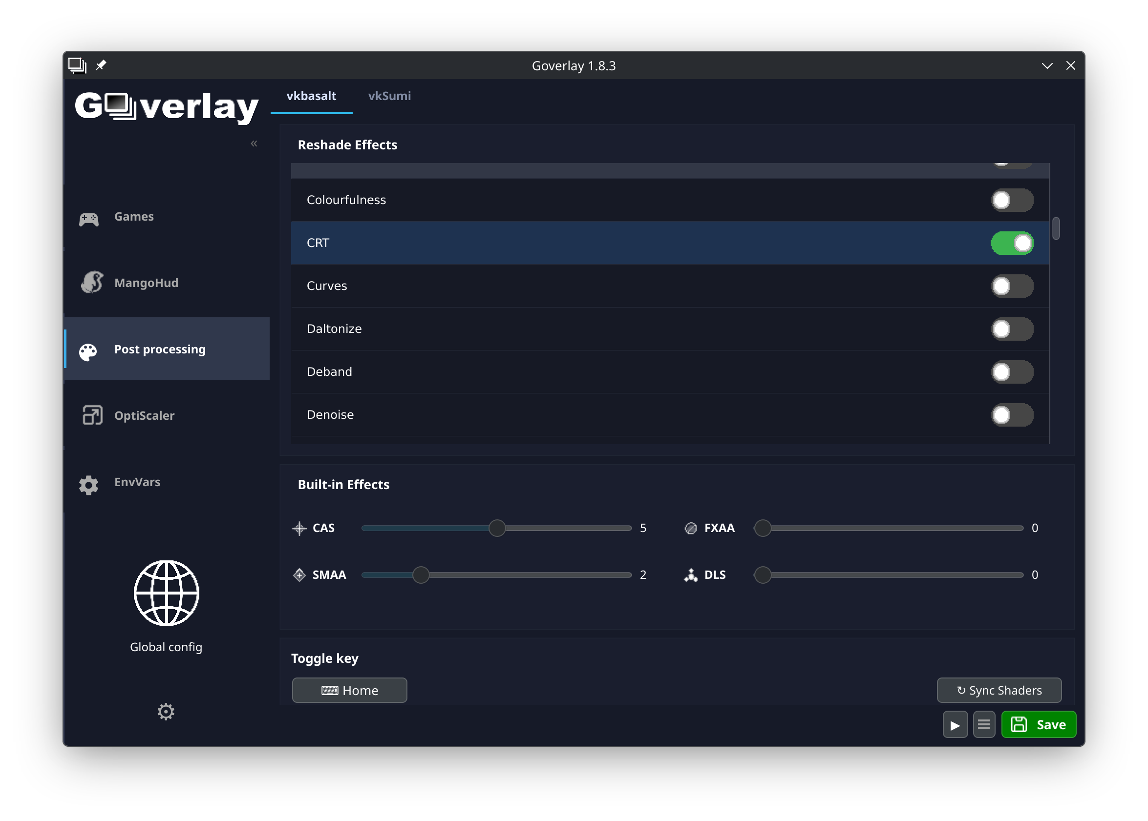Screen dimensions: 1148x821
Task: Disable the CRT effect toggle
Action: coord(1011,243)
